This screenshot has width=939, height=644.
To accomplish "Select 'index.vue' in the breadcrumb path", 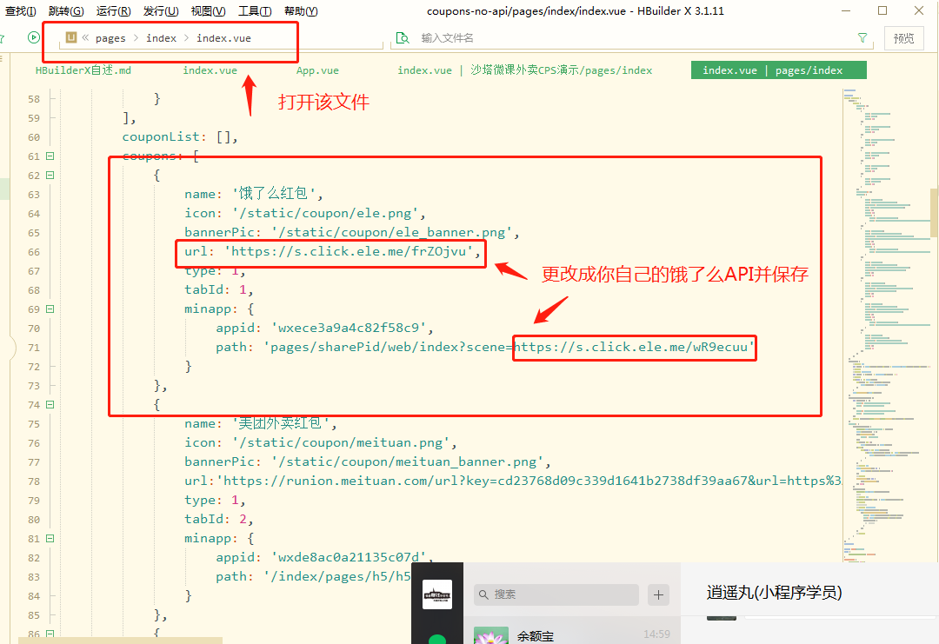I will click(224, 38).
